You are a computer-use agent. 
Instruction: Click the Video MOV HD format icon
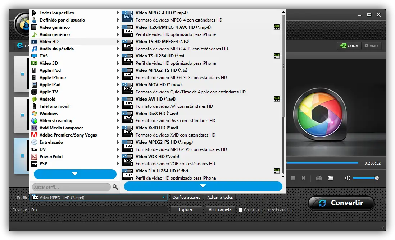127,88
